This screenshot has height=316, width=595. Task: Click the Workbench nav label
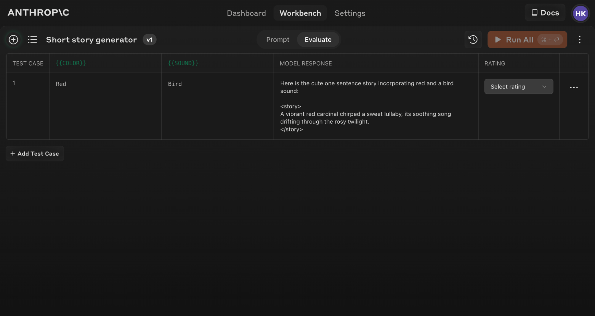pos(300,13)
